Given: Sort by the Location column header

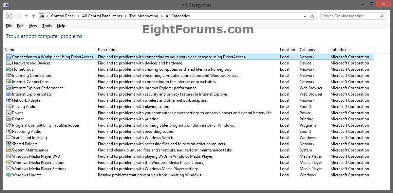Looking at the screenshot, I should click(x=288, y=50).
